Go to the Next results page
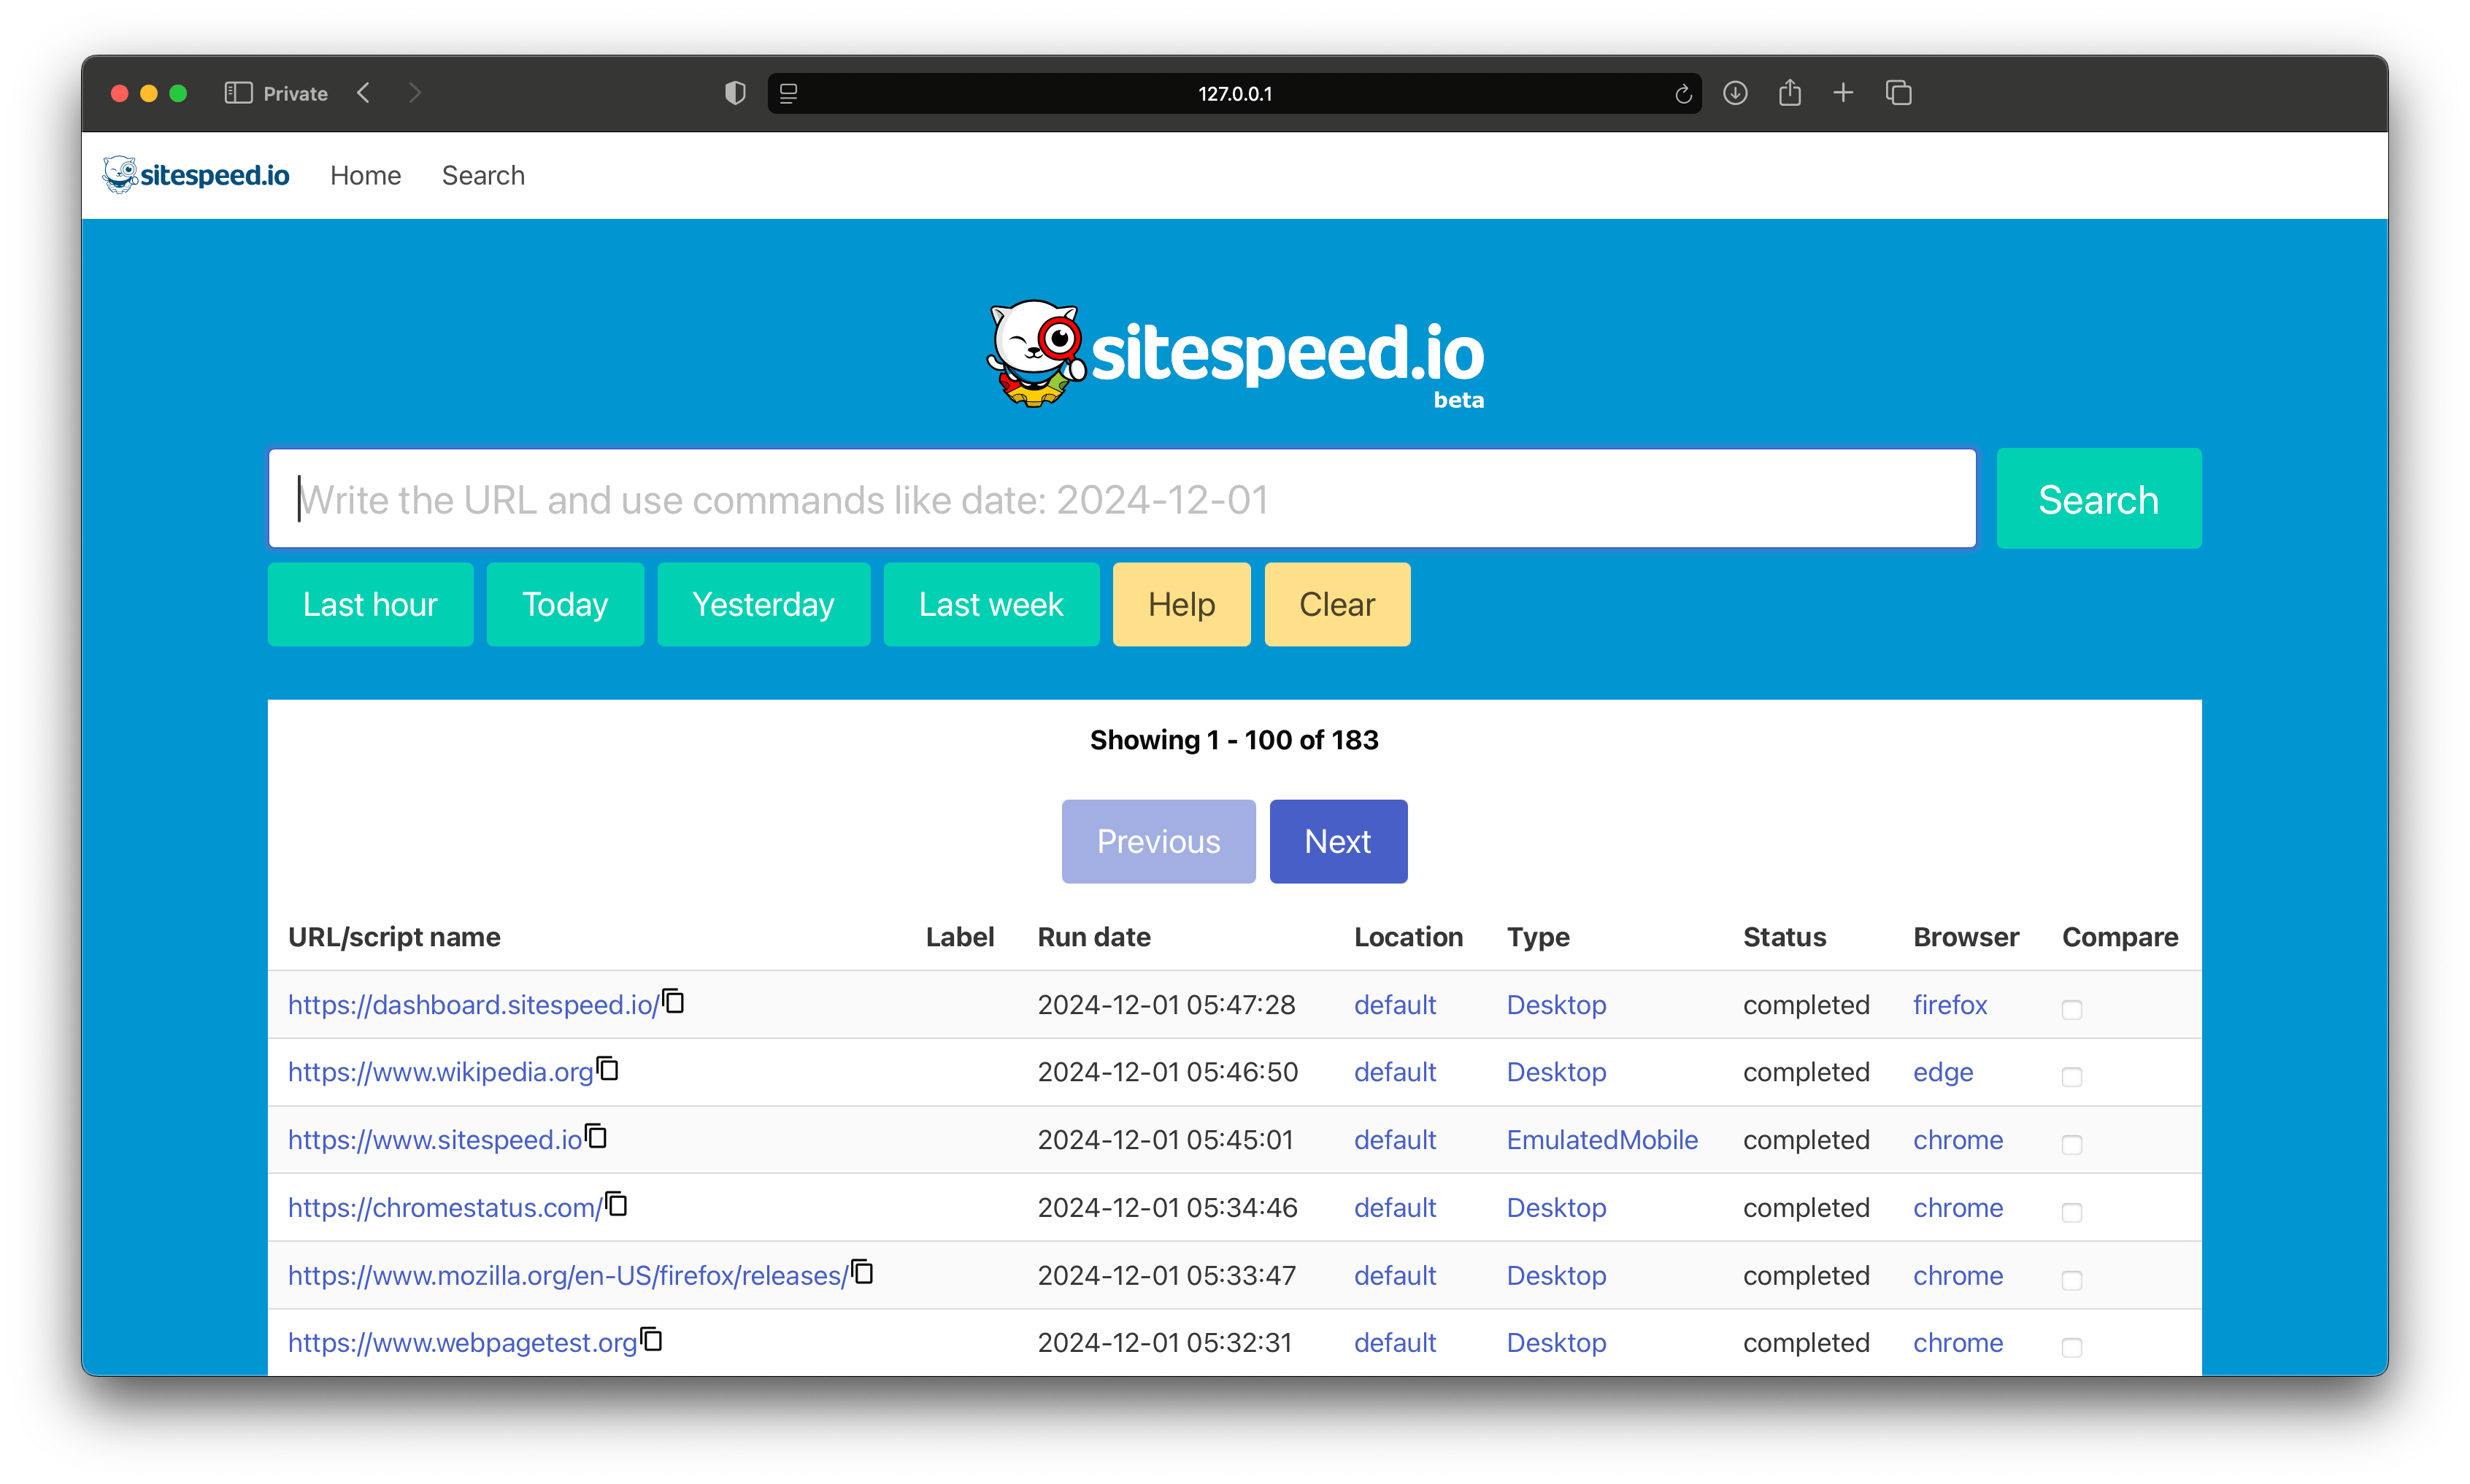 pyautogui.click(x=1337, y=841)
